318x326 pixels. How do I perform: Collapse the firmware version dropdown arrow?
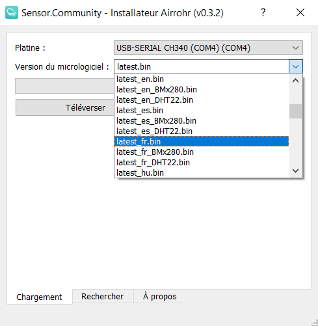[x=296, y=66]
